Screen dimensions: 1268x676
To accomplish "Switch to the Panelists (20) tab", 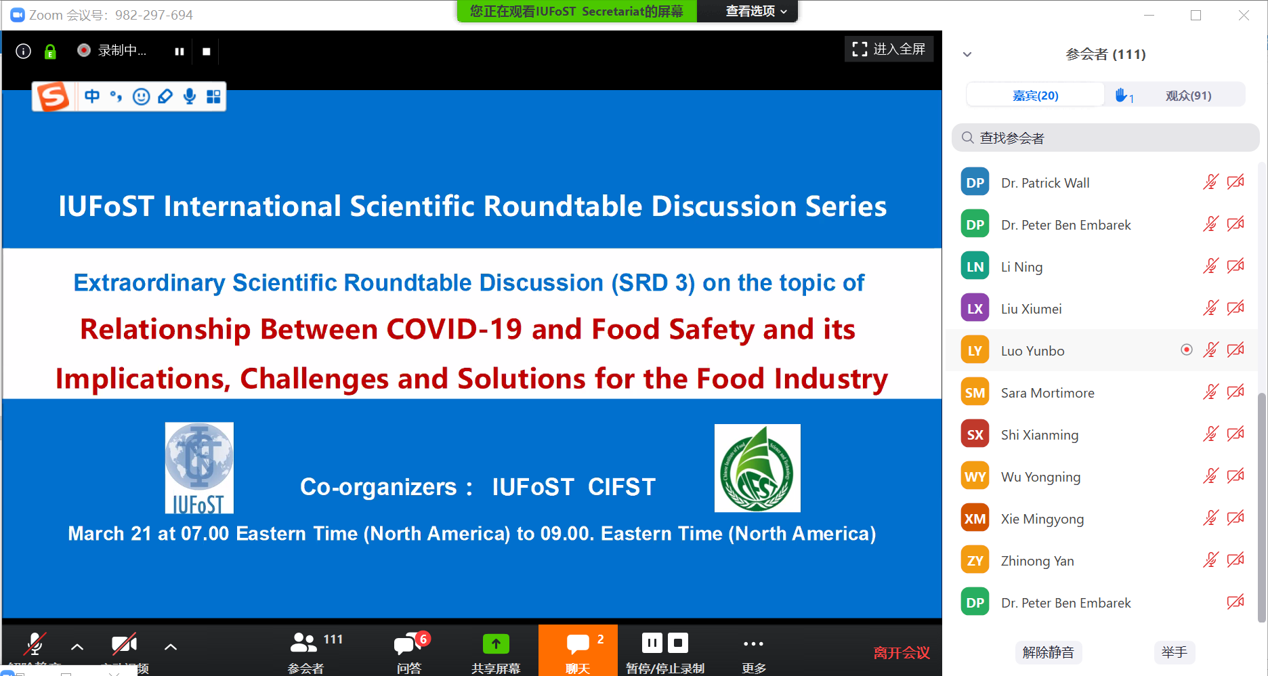I will click(1035, 96).
